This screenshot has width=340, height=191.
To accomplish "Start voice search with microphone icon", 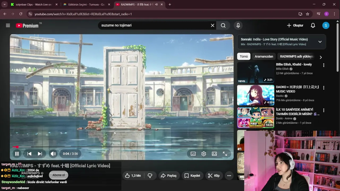I will click(238, 25).
